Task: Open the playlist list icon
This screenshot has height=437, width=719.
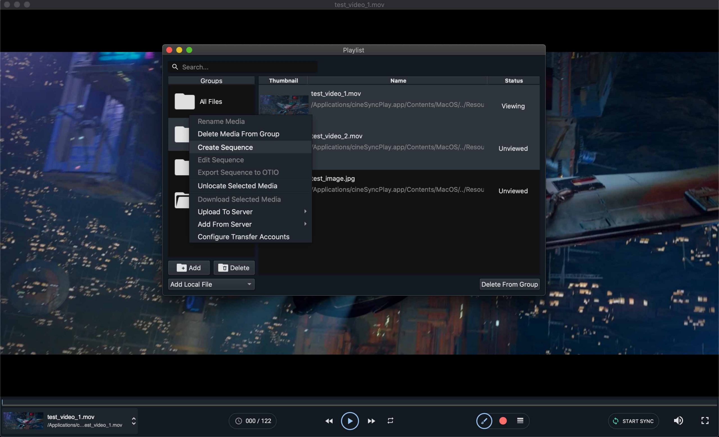Action: [x=520, y=420]
